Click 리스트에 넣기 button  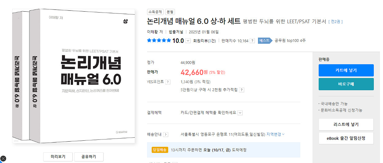tap(346, 124)
